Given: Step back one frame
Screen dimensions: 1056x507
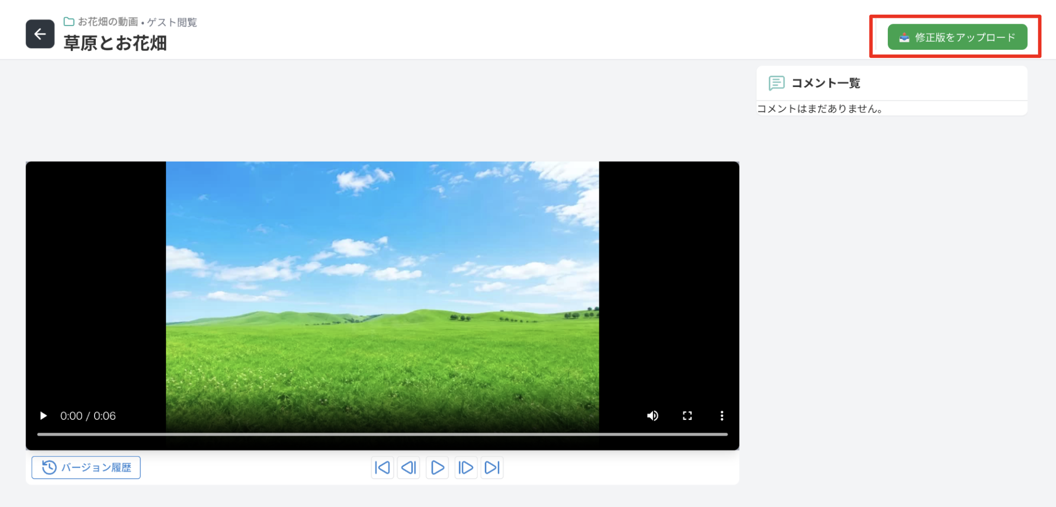Looking at the screenshot, I should (409, 468).
